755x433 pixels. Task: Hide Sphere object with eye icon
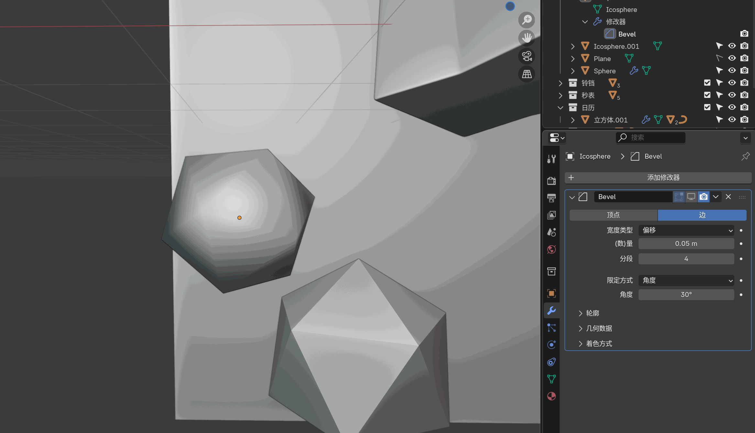pyautogui.click(x=732, y=70)
